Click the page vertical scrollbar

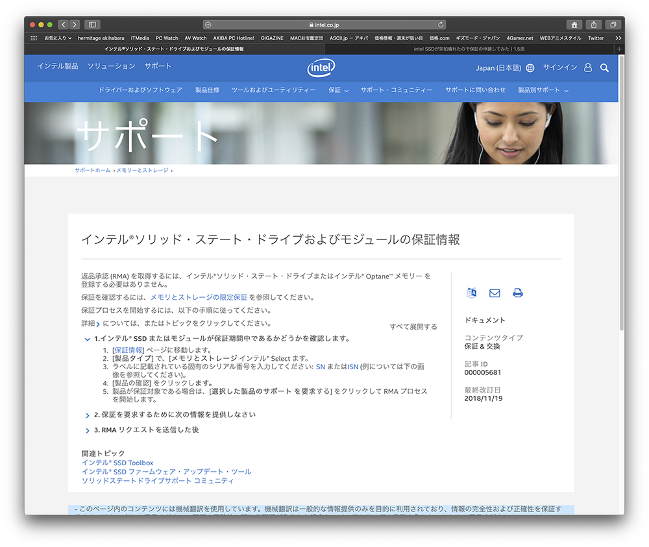pos(621,193)
